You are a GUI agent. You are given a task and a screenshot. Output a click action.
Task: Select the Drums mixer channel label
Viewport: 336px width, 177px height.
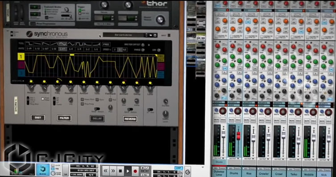[234, 173]
